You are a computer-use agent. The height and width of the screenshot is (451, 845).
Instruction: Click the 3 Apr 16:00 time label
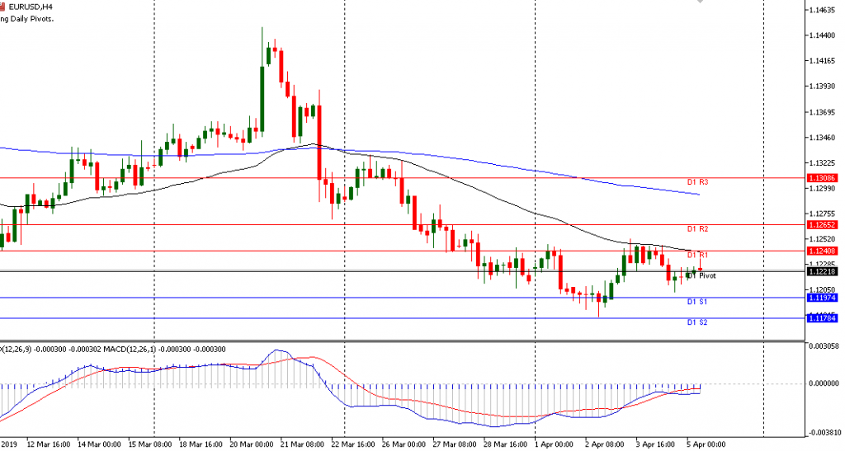(x=655, y=444)
